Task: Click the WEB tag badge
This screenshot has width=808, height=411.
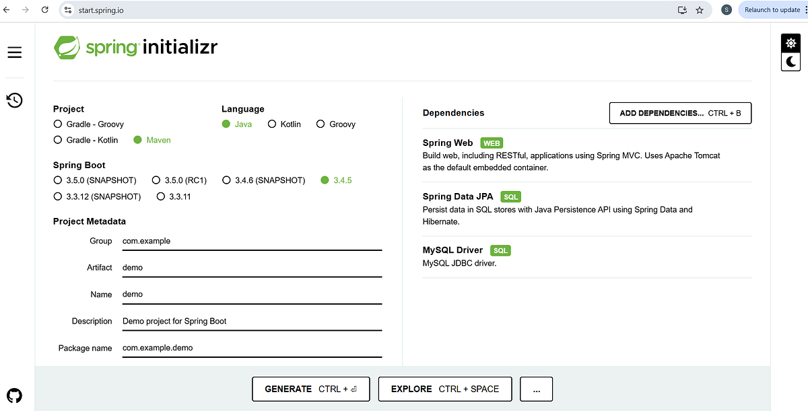Action: [x=492, y=143]
